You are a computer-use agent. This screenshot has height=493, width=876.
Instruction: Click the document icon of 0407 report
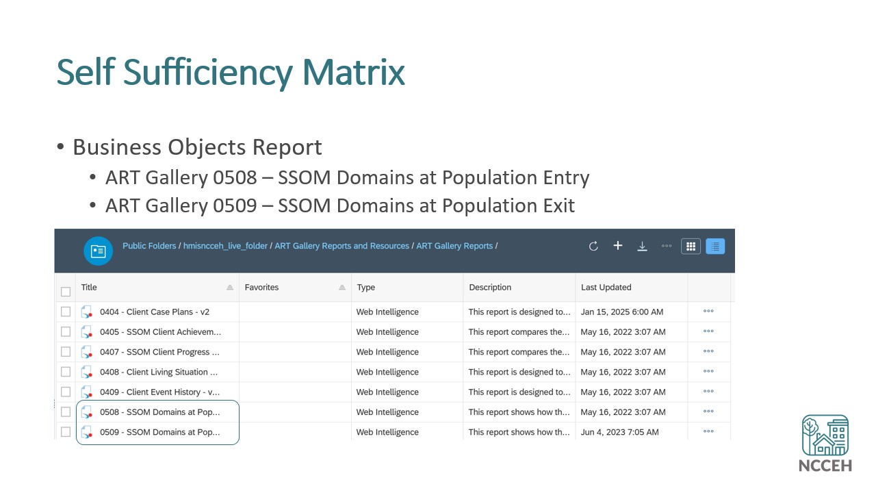[x=87, y=352]
